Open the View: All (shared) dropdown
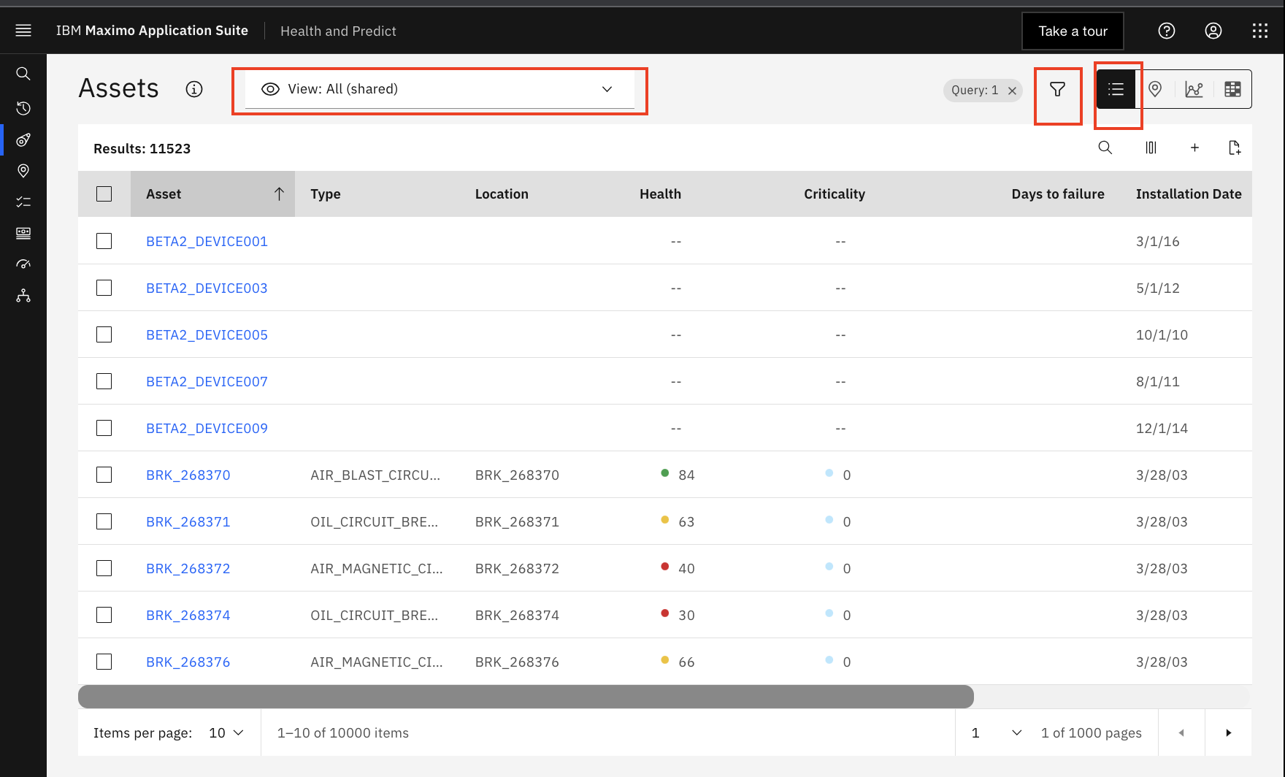This screenshot has height=777, width=1285. 440,89
